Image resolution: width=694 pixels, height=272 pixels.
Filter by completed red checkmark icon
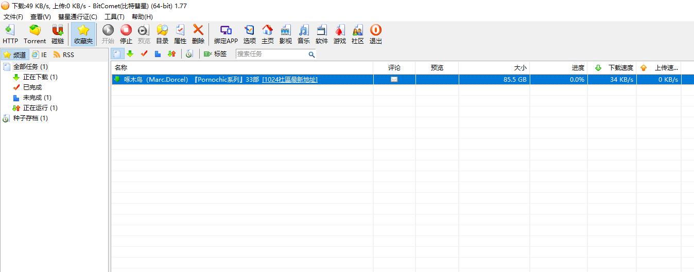[144, 53]
